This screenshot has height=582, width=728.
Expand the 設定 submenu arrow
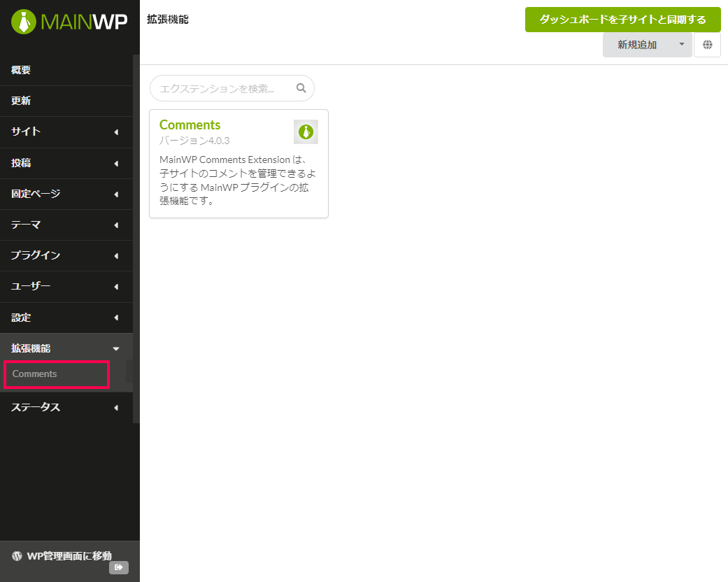point(116,318)
